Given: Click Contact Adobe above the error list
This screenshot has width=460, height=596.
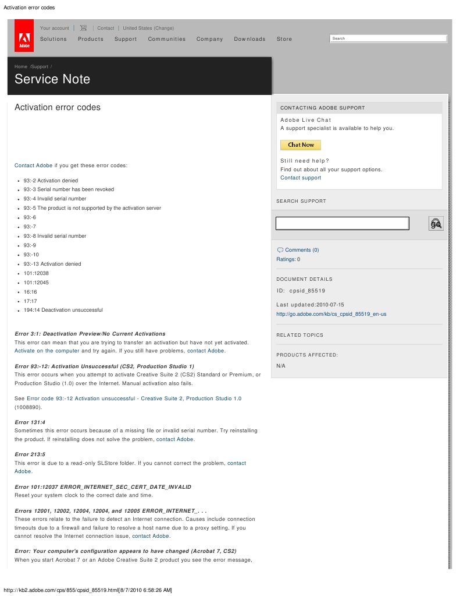Looking at the screenshot, I should pyautogui.click(x=33, y=165).
